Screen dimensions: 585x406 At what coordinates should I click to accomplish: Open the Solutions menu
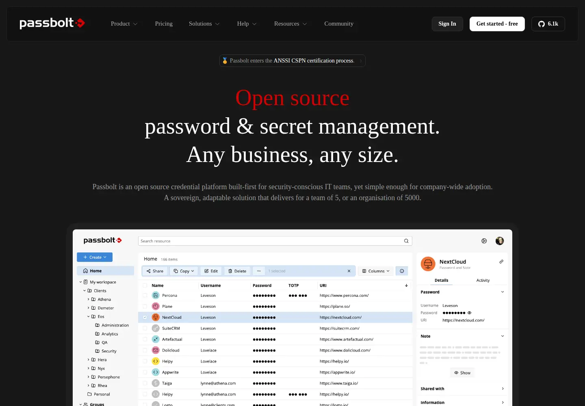pos(204,24)
